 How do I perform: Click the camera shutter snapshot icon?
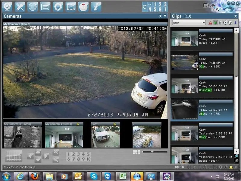tap(58, 7)
